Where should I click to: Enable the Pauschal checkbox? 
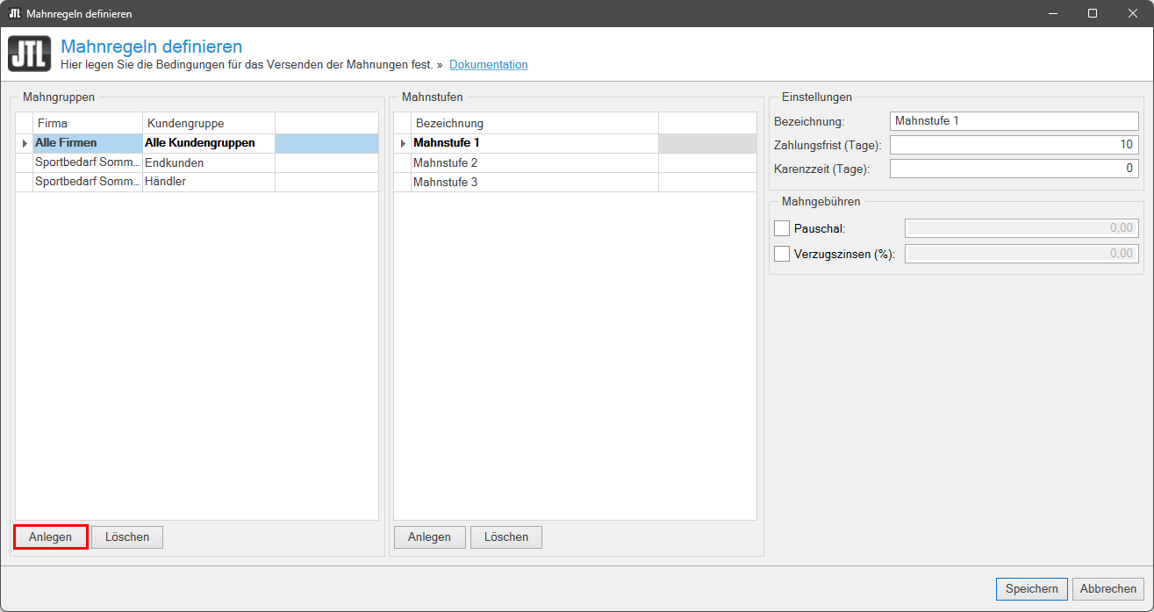click(x=782, y=228)
